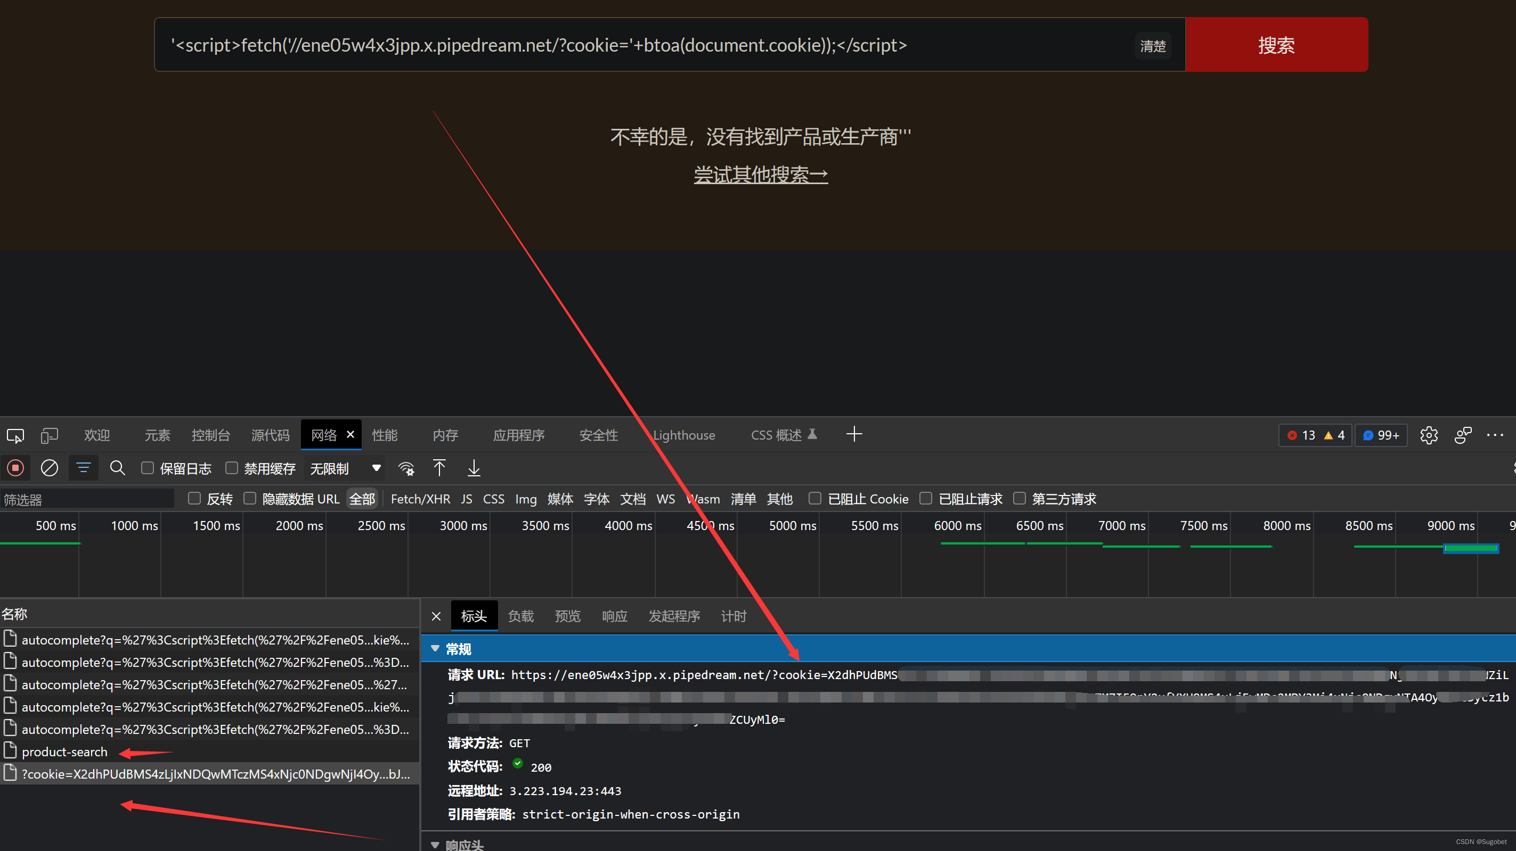Screen dimensions: 1516x851
Task: Close the 网络 tab with its X
Action: 351,434
